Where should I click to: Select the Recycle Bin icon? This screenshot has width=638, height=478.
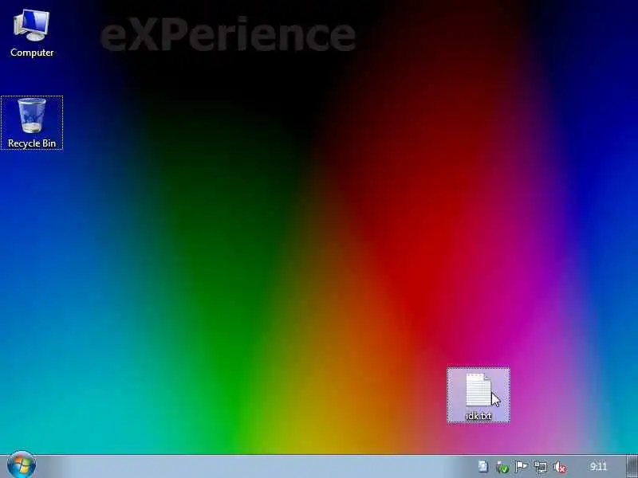[x=32, y=123]
